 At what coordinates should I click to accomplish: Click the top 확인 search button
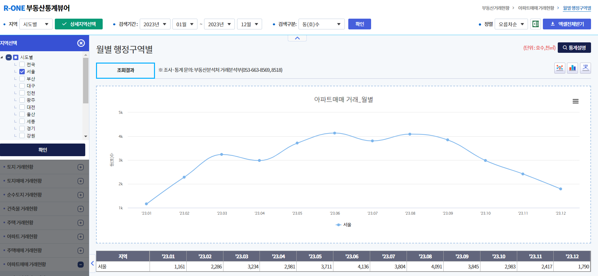pyautogui.click(x=360, y=24)
